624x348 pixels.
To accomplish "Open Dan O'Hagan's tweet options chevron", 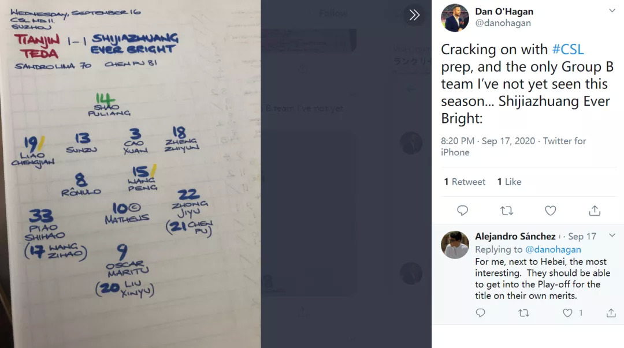I will pos(612,11).
